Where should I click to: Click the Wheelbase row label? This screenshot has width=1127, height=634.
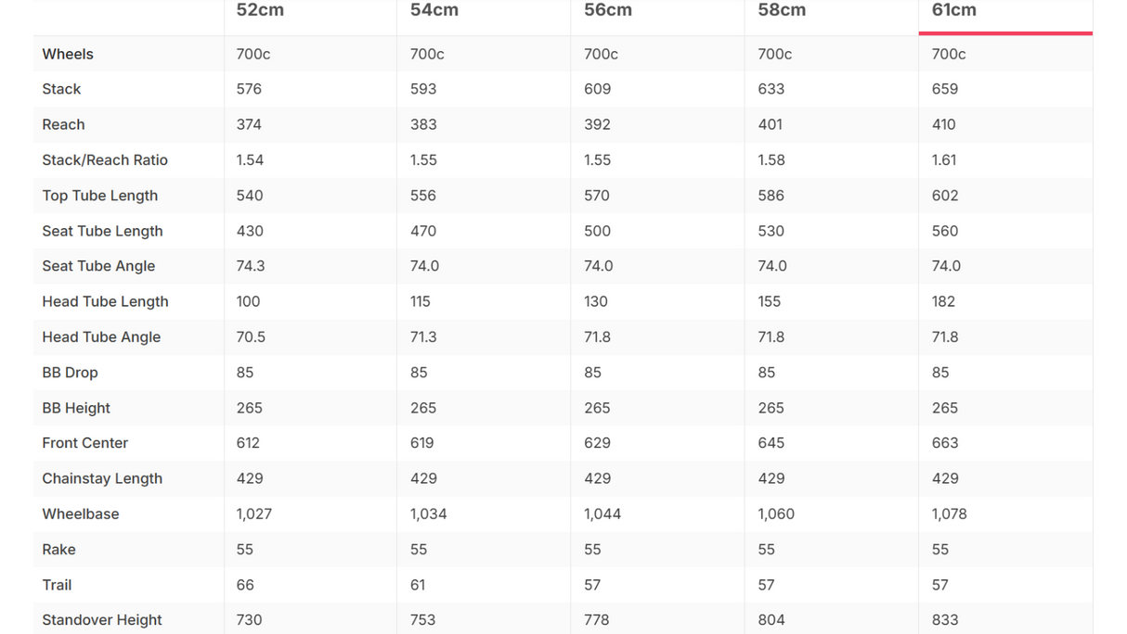coord(81,514)
